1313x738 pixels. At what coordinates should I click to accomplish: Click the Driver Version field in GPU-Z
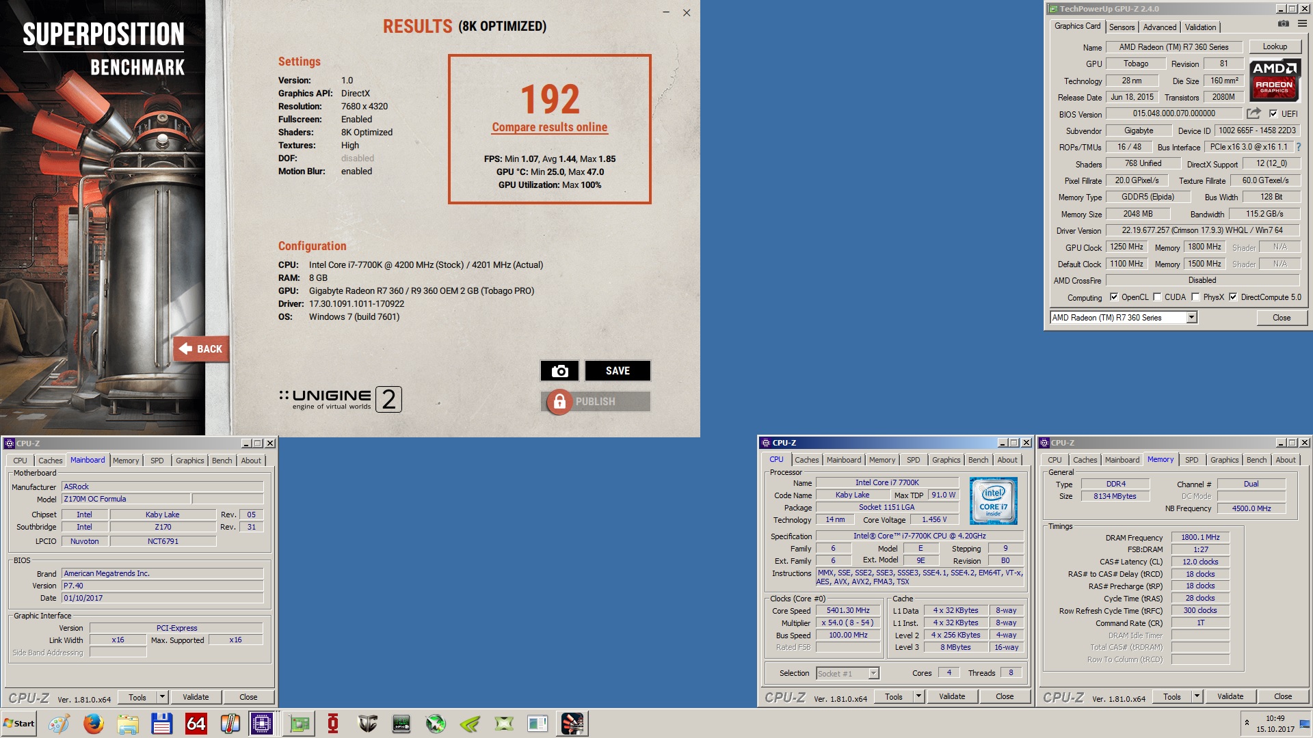coord(1202,230)
